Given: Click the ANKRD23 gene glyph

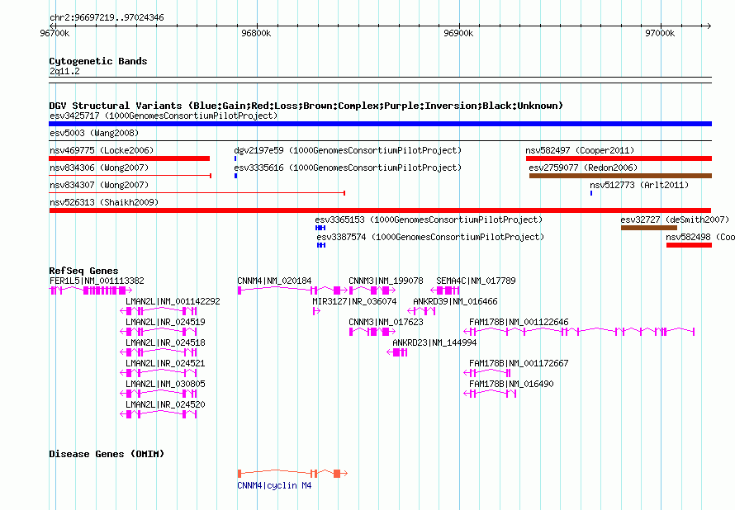Looking at the screenshot, I should pos(397,352).
